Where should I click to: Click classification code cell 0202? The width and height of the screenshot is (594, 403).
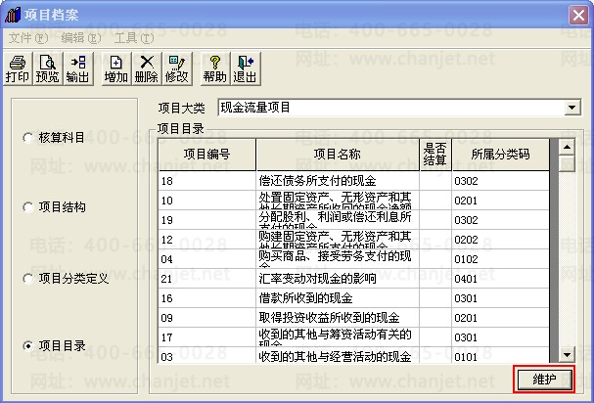(x=500, y=240)
